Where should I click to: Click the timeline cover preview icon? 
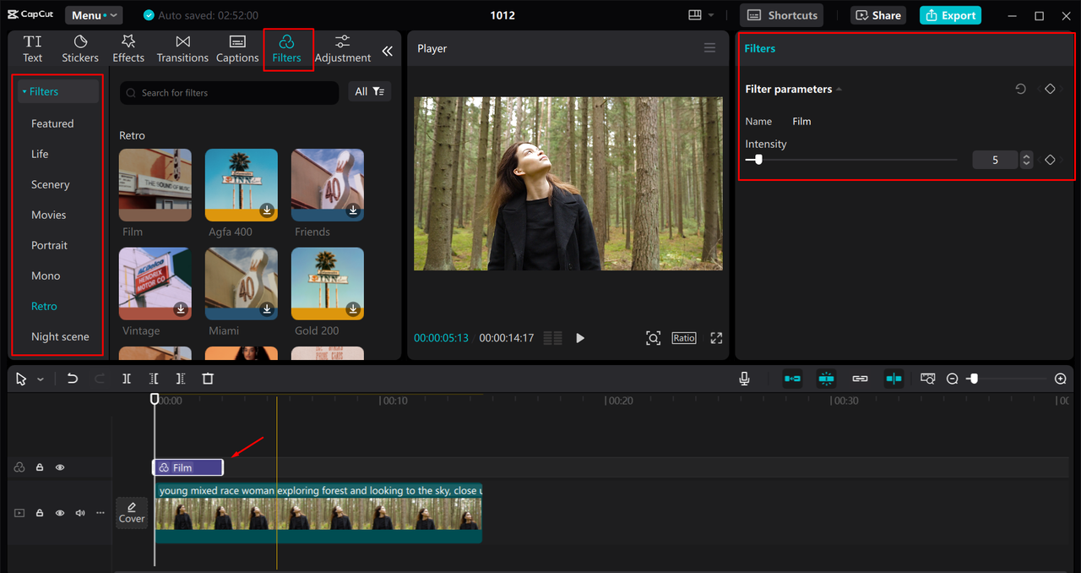[x=927, y=379]
